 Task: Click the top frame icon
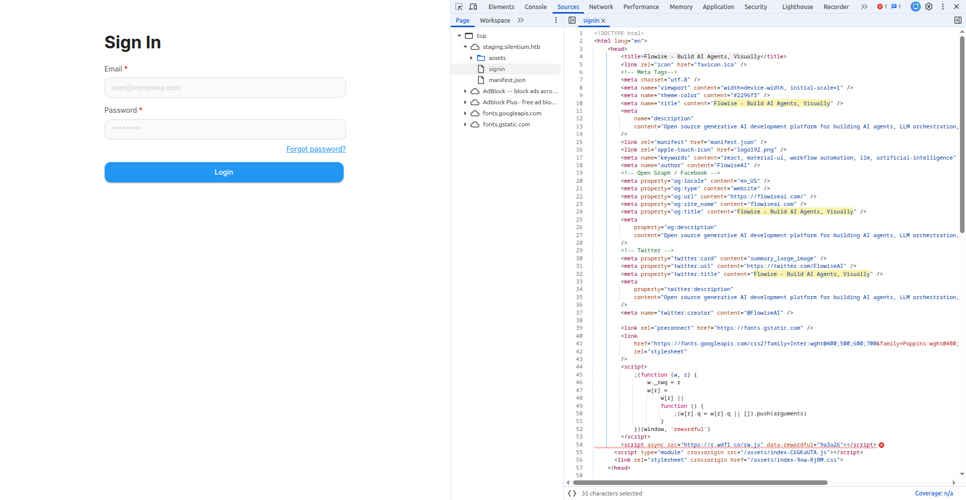469,36
